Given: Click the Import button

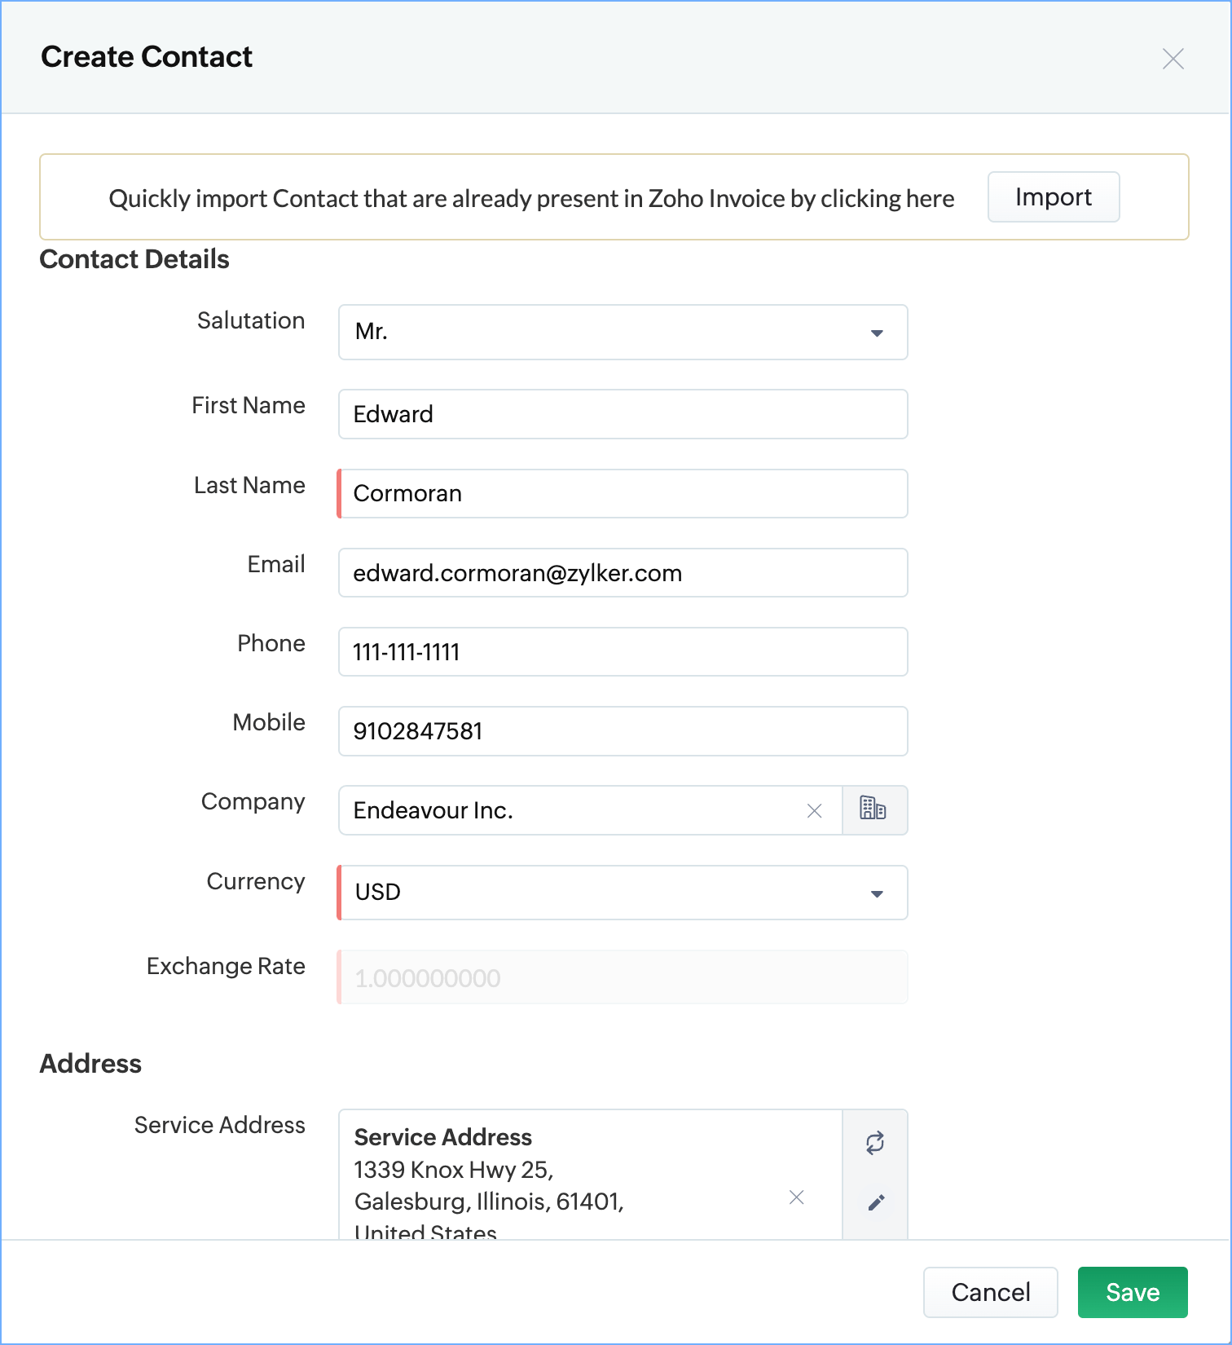Looking at the screenshot, I should [1053, 197].
